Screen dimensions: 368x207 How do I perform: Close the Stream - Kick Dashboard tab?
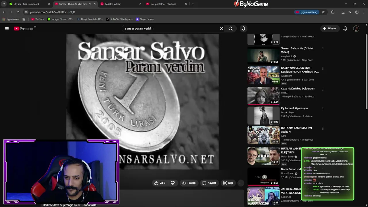[x=49, y=4]
